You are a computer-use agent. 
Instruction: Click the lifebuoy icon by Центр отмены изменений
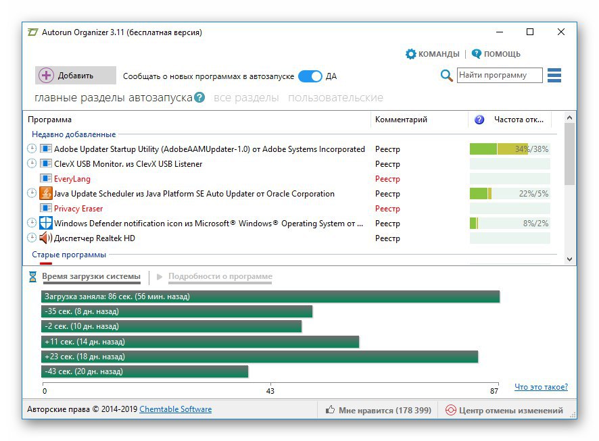tap(451, 410)
